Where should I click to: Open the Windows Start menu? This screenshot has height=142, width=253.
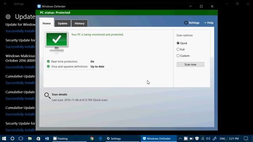(4, 138)
